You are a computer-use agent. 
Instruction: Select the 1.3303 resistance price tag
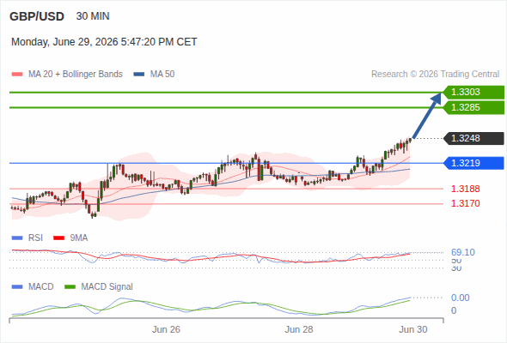[x=473, y=93]
